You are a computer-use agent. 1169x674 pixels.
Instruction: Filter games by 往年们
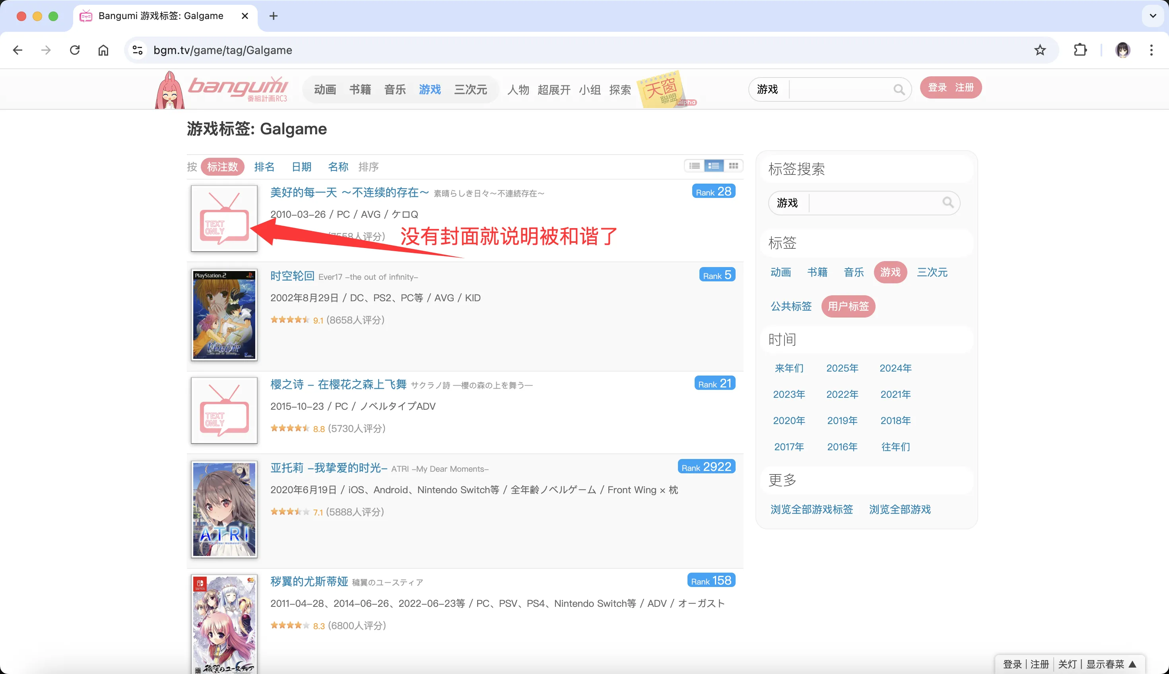[895, 447]
